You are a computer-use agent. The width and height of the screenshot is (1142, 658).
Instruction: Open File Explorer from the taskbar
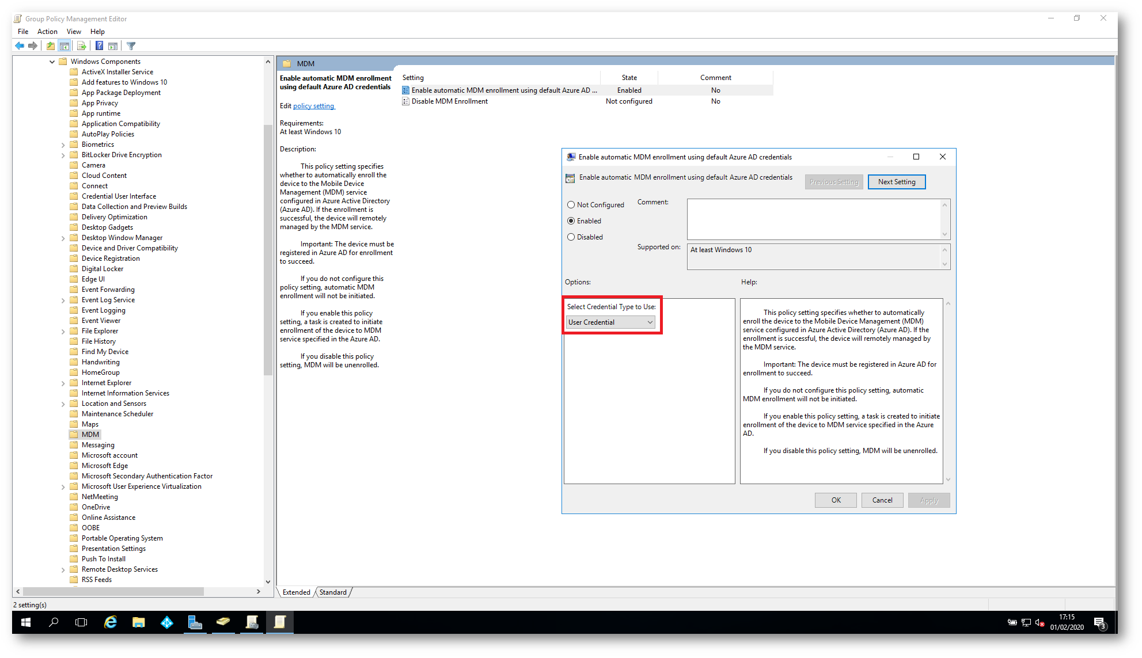click(x=138, y=622)
